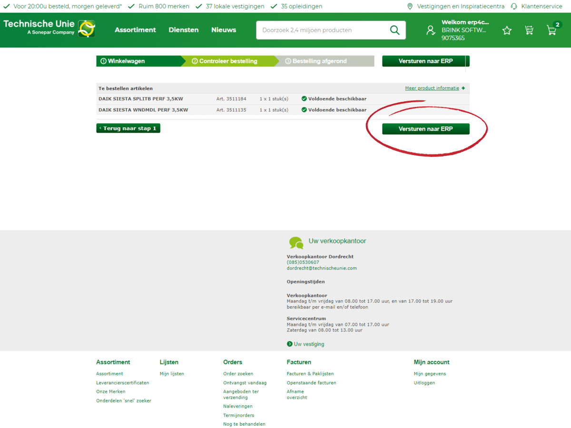Go to Winkelwagen step
571x428 pixels.
(138, 61)
